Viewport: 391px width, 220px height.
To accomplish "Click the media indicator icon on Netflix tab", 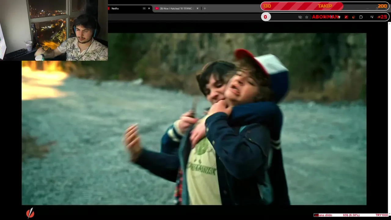I will [x=144, y=9].
